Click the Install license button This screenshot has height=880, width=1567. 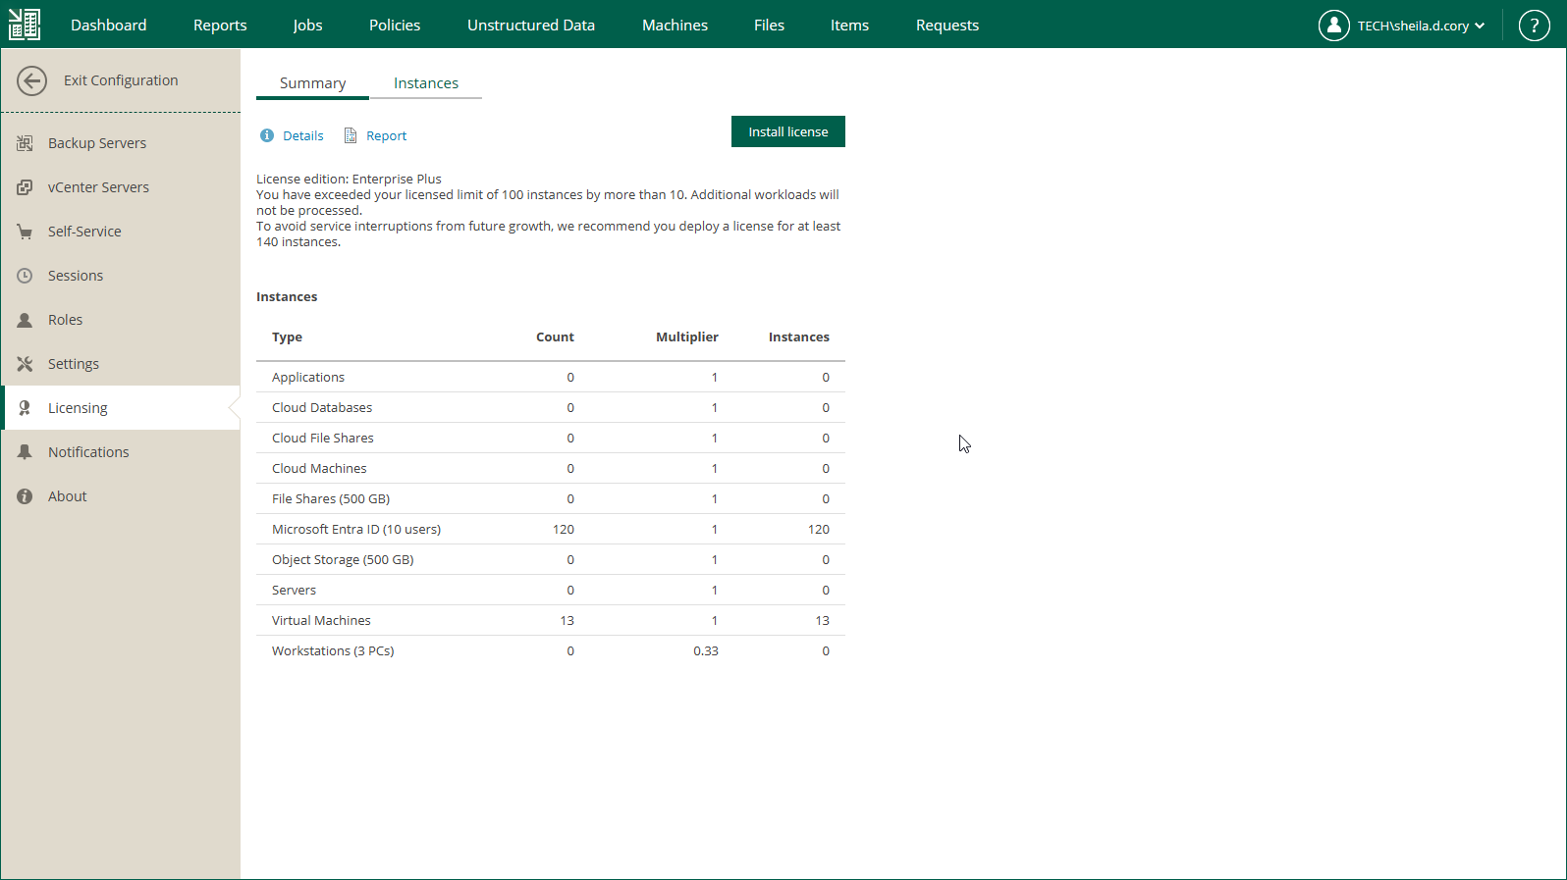(x=788, y=131)
